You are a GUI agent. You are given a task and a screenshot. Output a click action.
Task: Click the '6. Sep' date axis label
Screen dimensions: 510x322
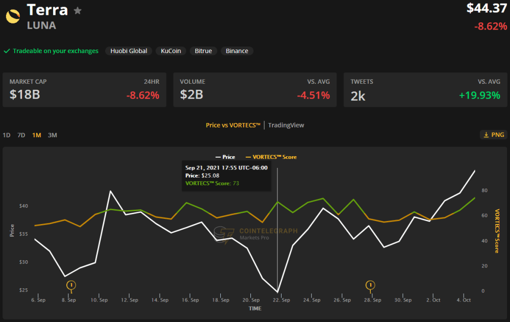point(38,300)
